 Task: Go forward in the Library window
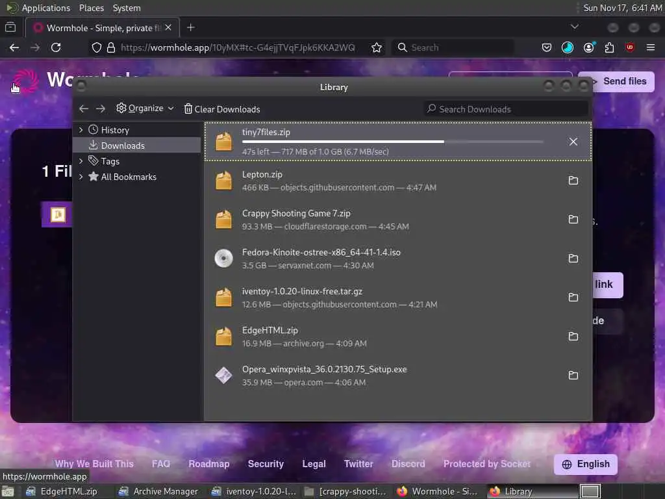pos(101,109)
